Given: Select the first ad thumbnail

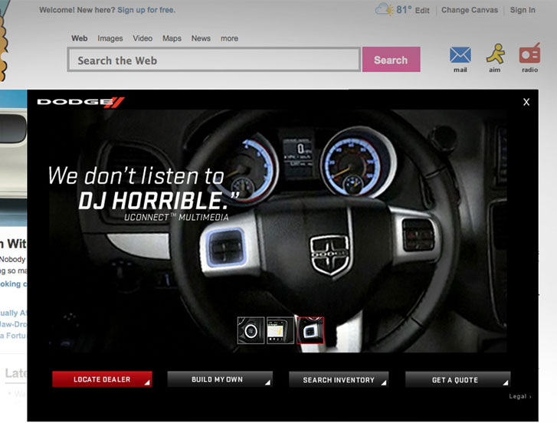Looking at the screenshot, I should tap(251, 330).
